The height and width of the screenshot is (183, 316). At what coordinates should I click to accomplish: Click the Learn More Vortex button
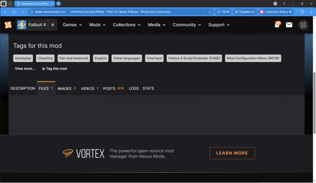click(x=232, y=153)
